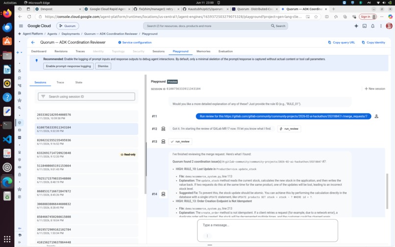Select session 8260232355235495936
Viewport: 395px width, 247px height.
click(x=86, y=142)
